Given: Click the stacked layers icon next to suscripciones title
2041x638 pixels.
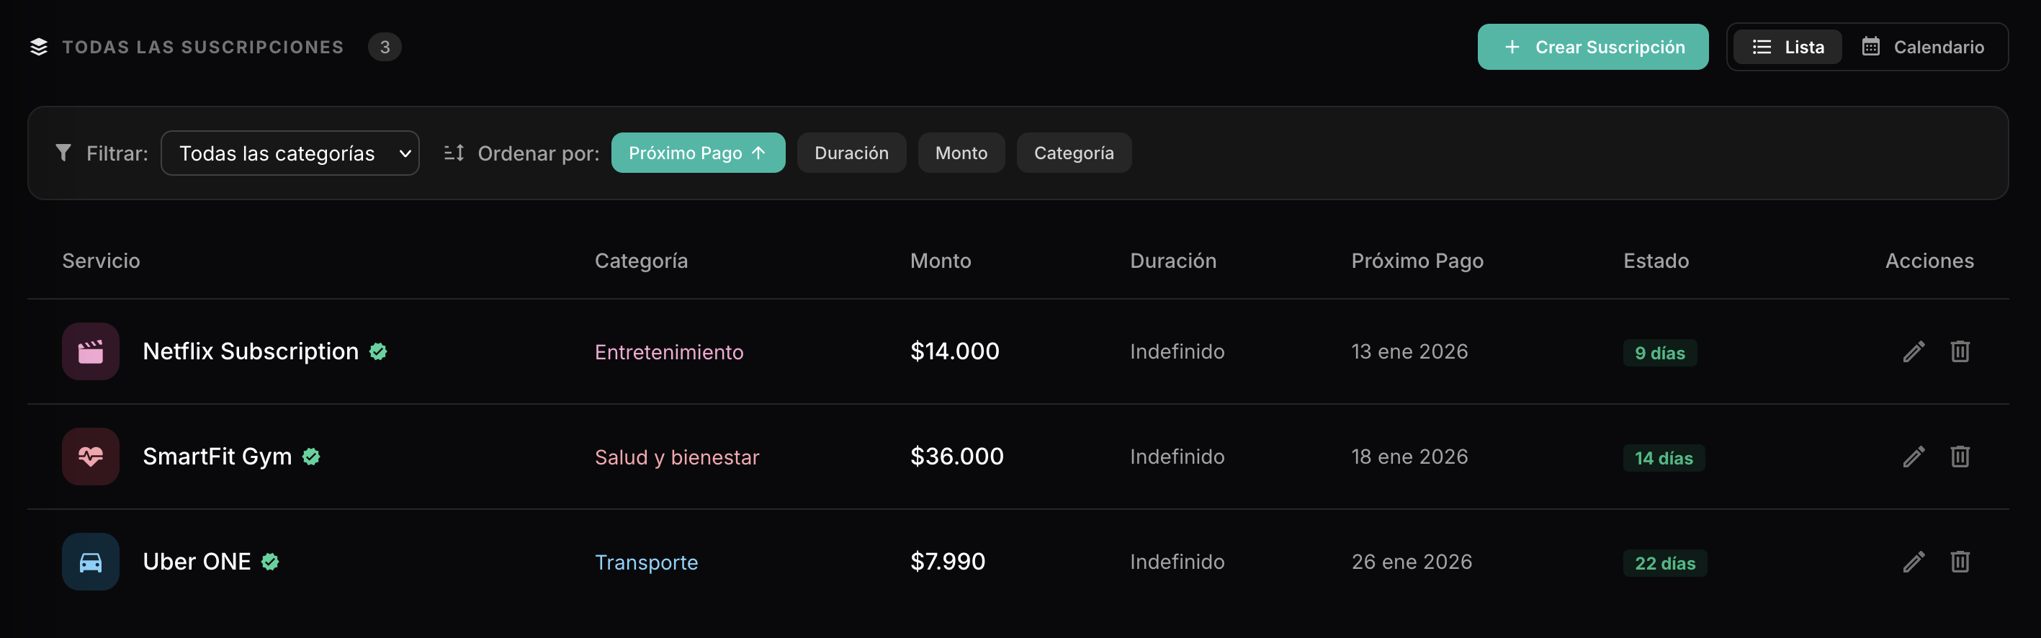Looking at the screenshot, I should coord(38,47).
